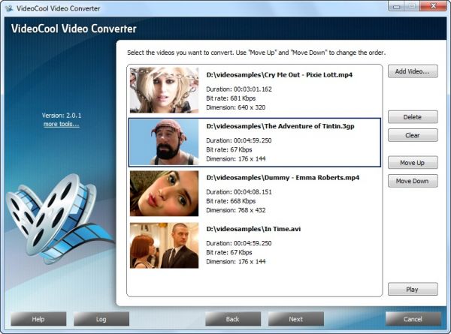Select The Adventure of Tintin thumbnail
This screenshot has width=451, height=334.
pos(164,142)
